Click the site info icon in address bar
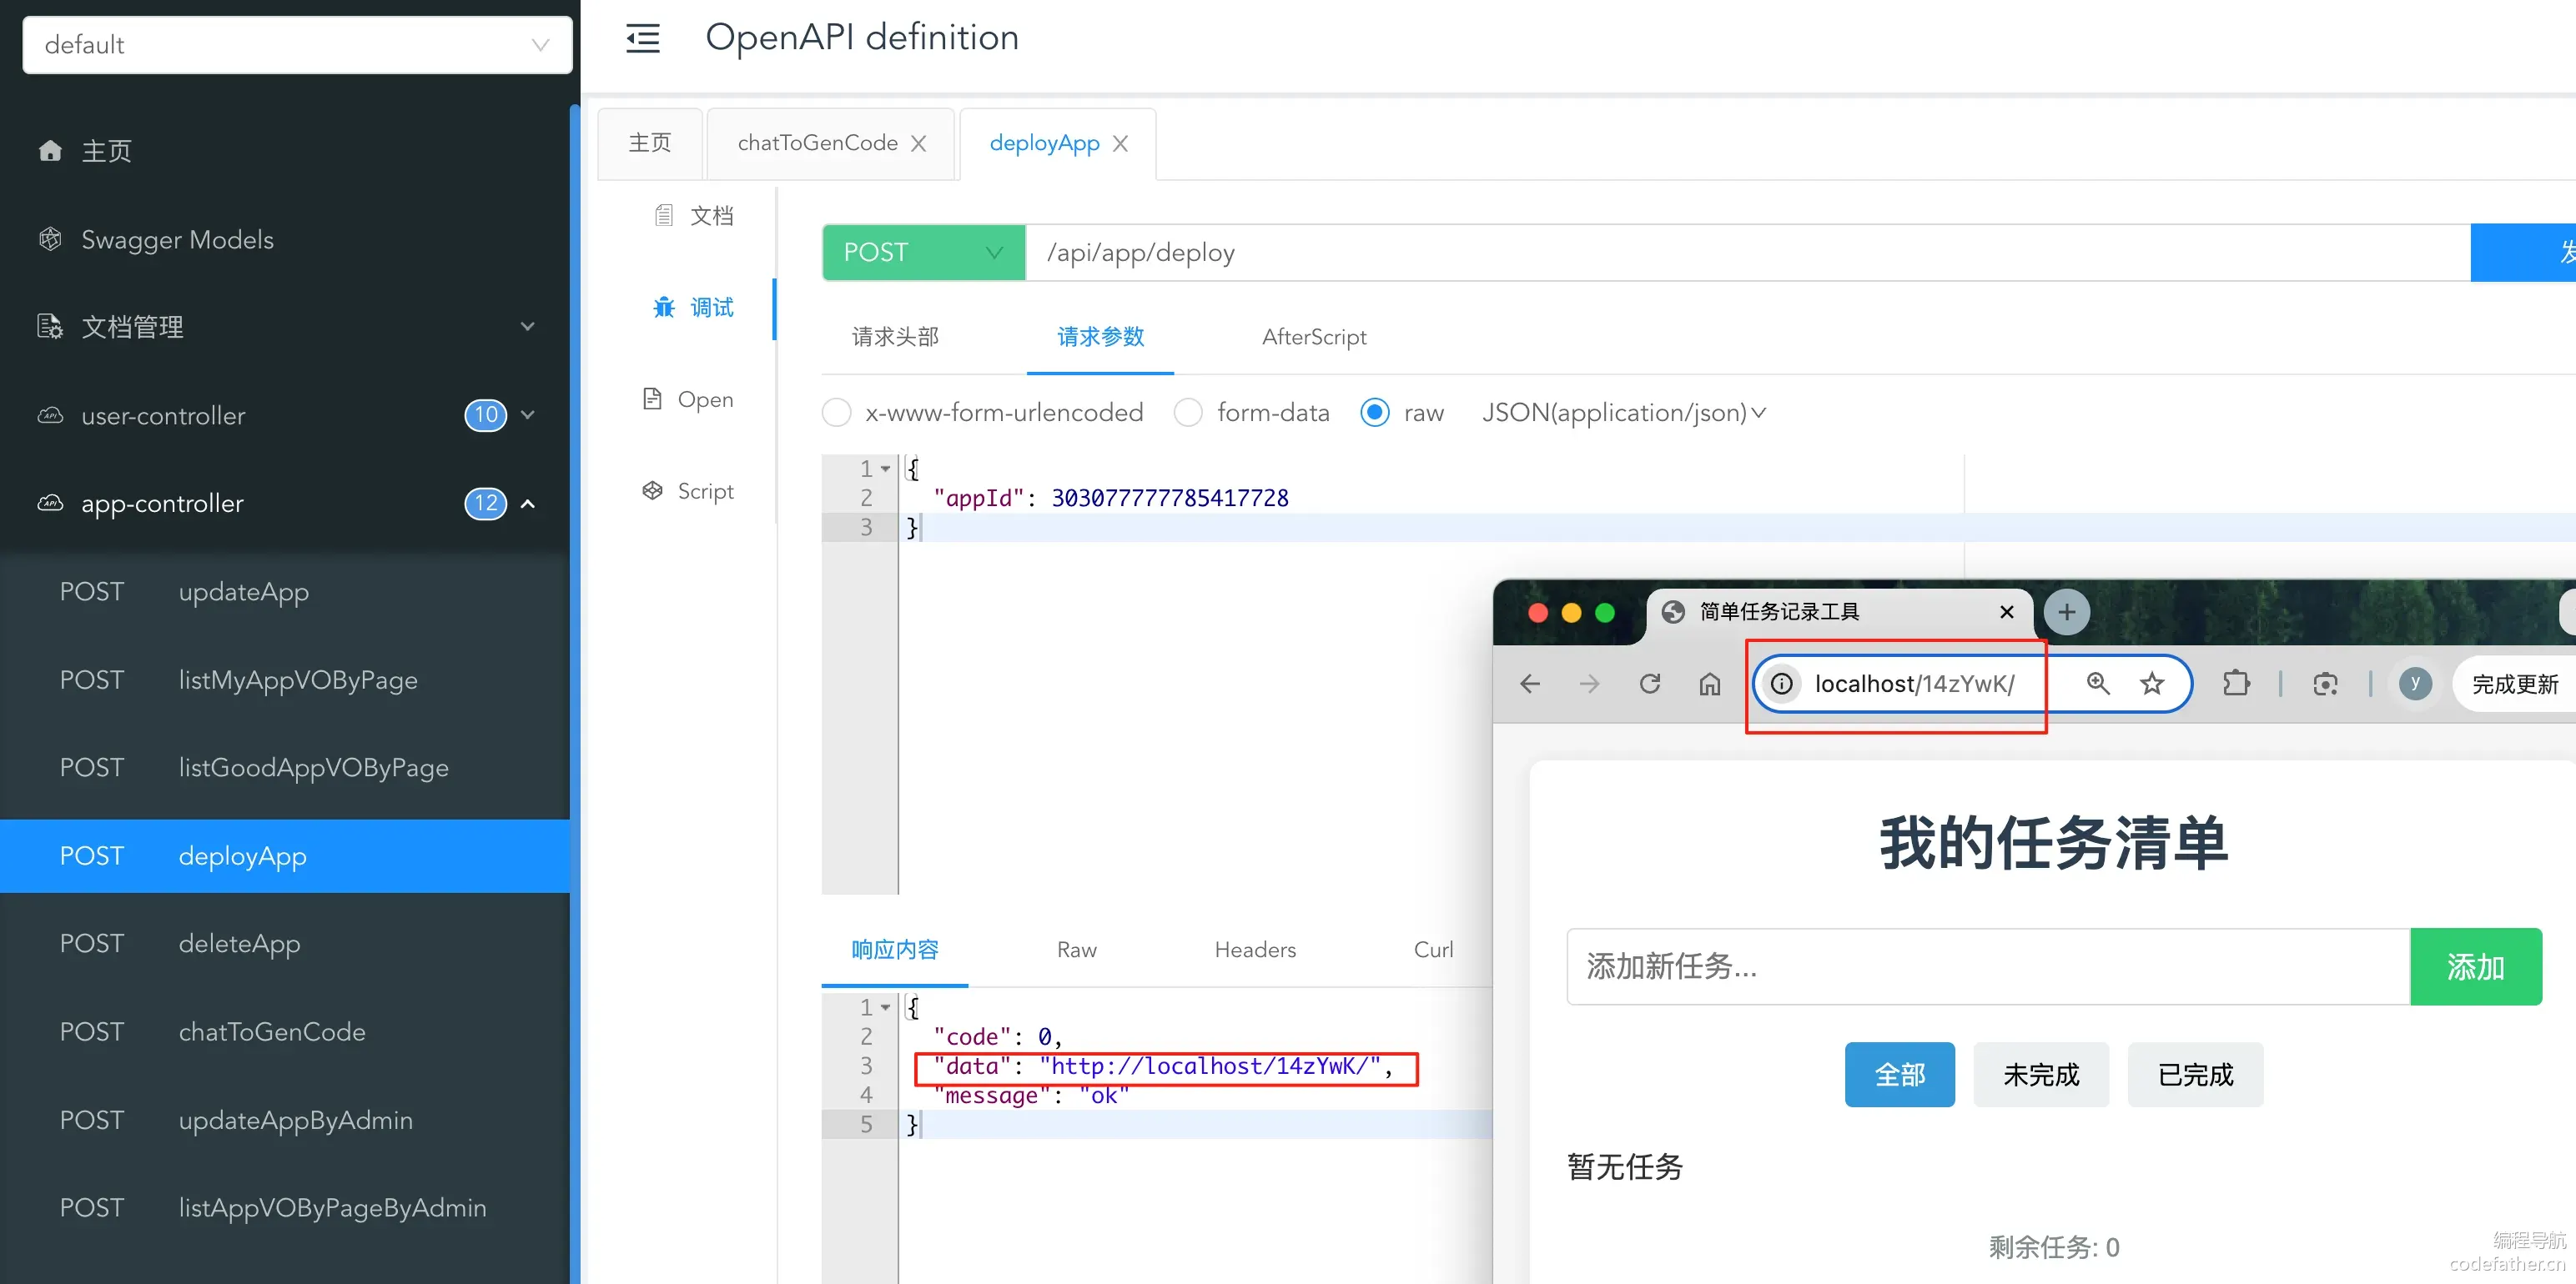Image resolution: width=2576 pixels, height=1284 pixels. click(1782, 684)
